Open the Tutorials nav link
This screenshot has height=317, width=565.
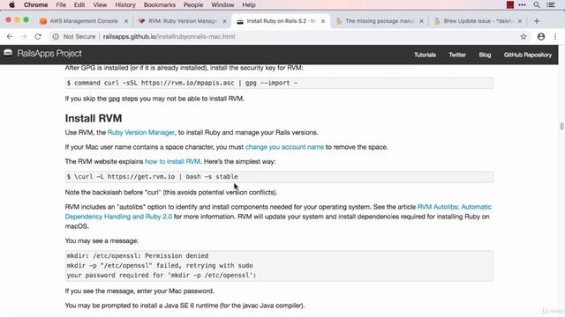[x=425, y=55]
